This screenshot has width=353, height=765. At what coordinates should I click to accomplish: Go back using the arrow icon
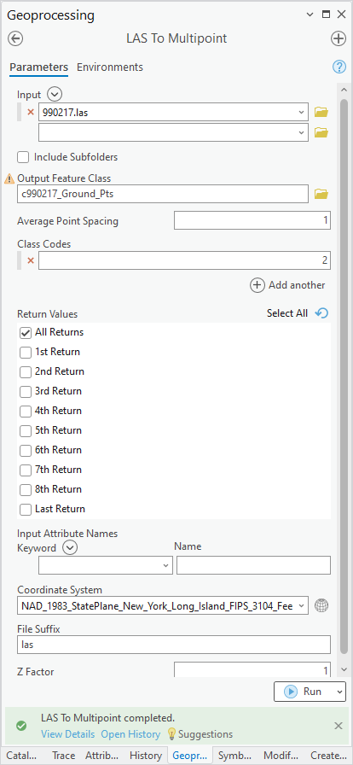point(15,38)
